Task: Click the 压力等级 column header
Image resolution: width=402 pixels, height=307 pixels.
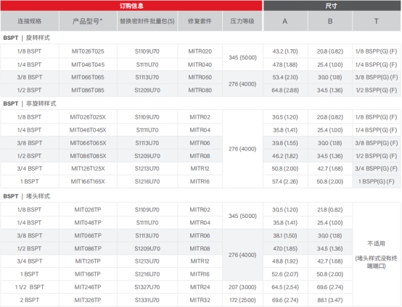Action: (242, 21)
